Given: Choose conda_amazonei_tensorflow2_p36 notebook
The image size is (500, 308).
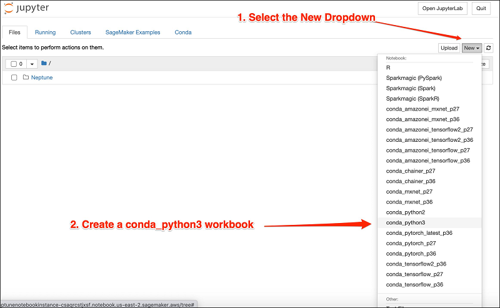Looking at the screenshot, I should [x=429, y=140].
